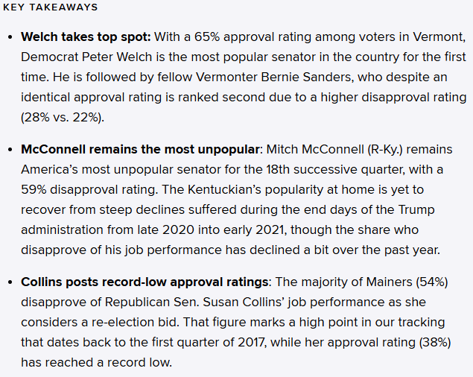473x377 pixels.
Task: Click bold 'Collins posts record-low approval ratings' text
Action: coord(145,282)
